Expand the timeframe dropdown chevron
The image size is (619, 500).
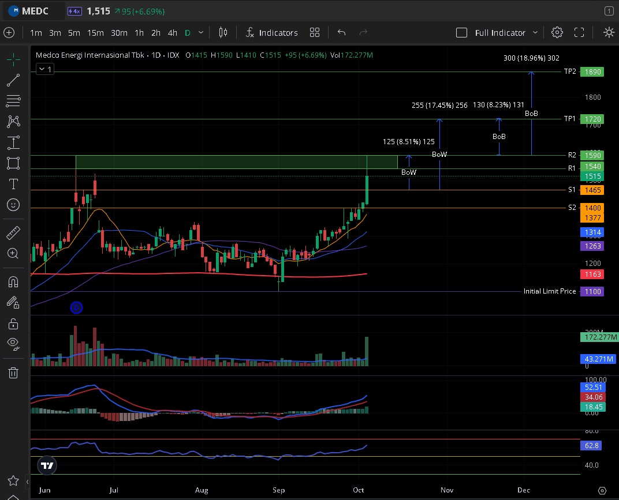(x=201, y=33)
